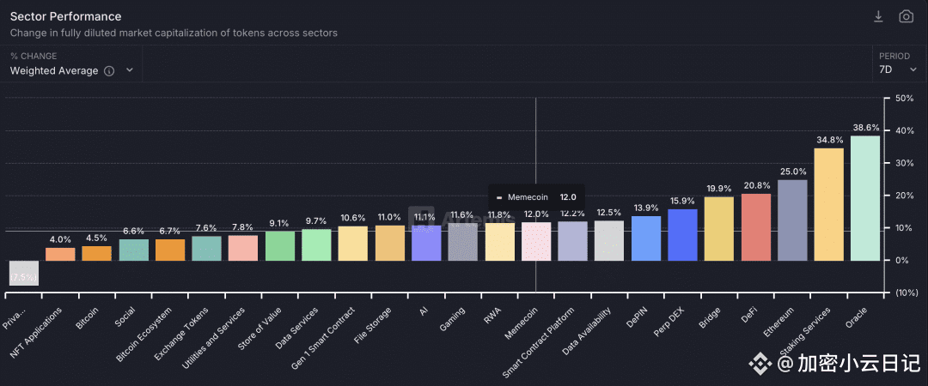Select the NFT Applications bar
This screenshot has width=928, height=386.
[x=60, y=254]
